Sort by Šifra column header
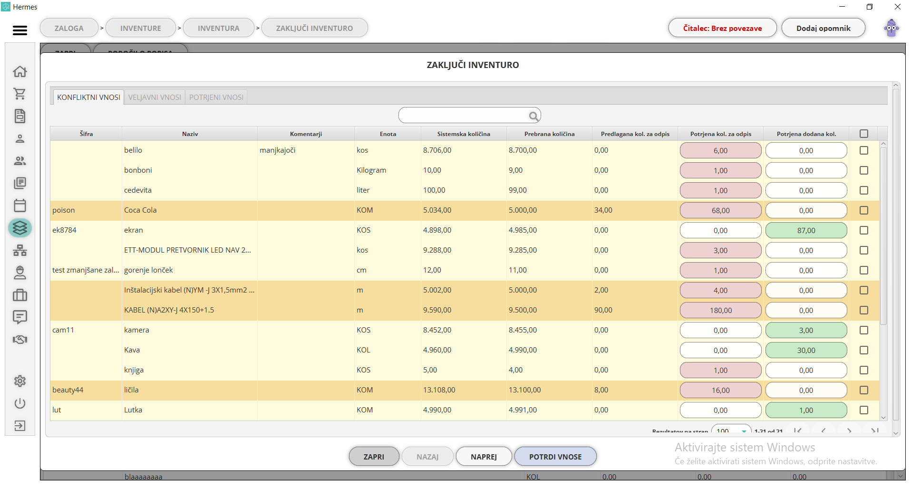 click(86, 134)
